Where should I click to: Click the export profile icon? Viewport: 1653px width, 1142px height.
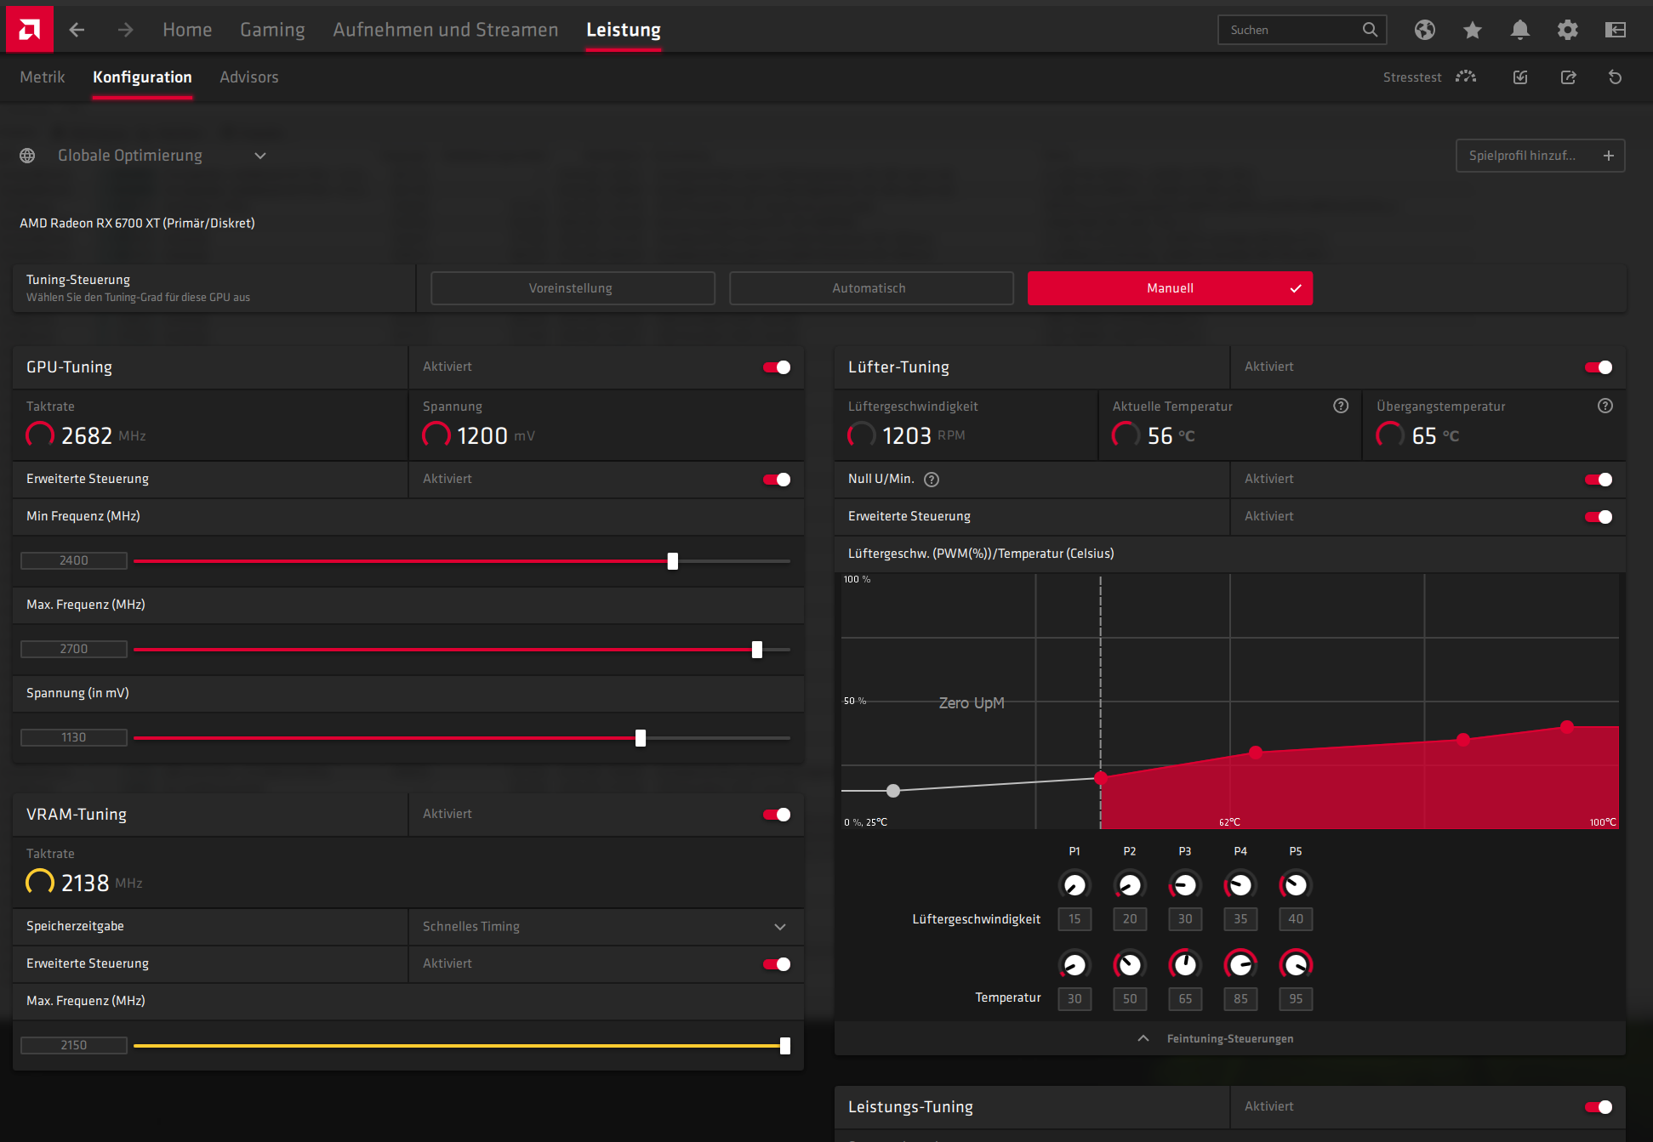click(1568, 77)
